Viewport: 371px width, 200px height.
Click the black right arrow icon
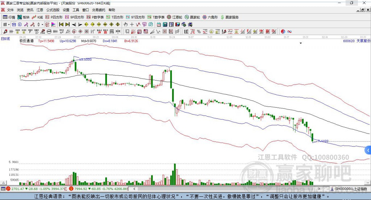[80, 25]
